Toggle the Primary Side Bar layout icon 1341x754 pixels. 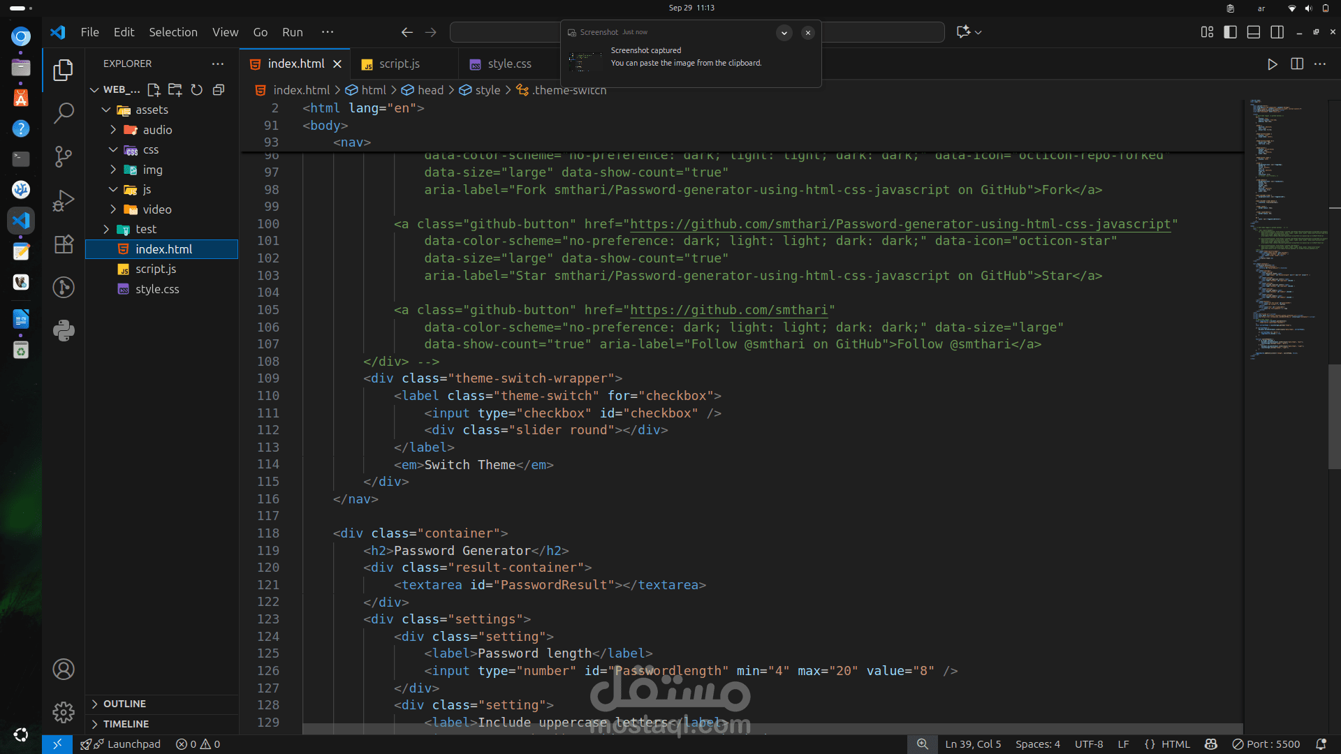(x=1231, y=32)
